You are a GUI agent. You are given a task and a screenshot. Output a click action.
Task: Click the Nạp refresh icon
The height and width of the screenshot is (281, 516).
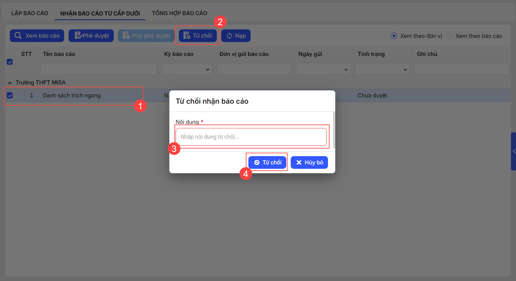point(229,36)
